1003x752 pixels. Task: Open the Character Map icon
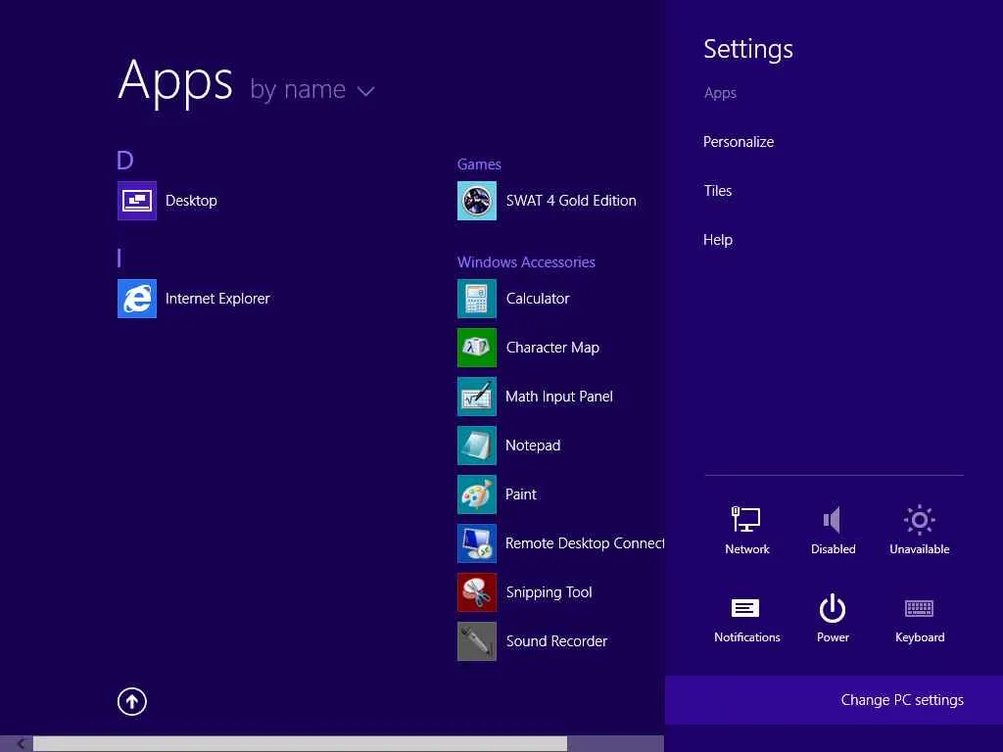pos(477,348)
